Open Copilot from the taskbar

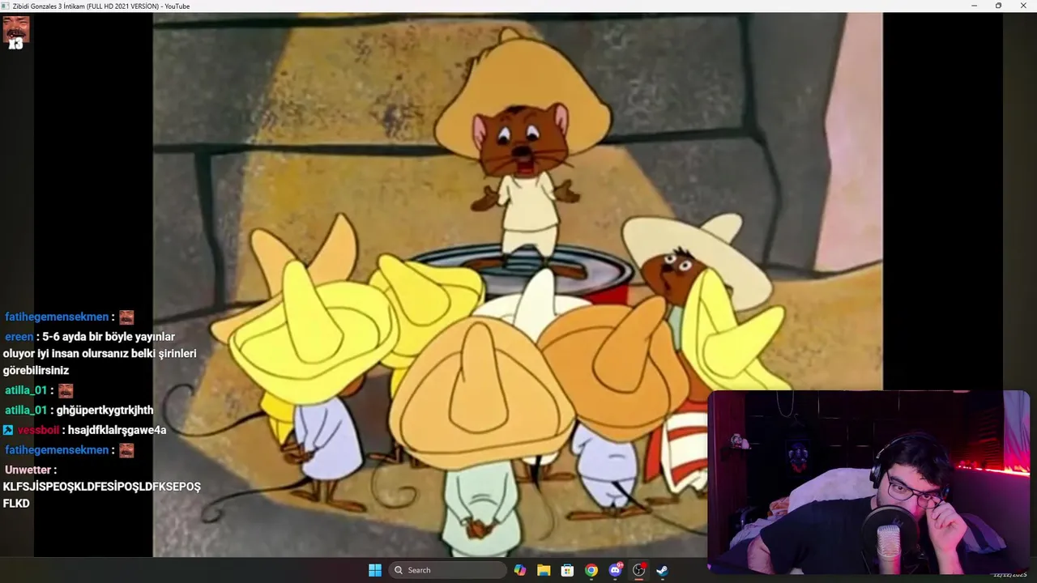pos(520,570)
